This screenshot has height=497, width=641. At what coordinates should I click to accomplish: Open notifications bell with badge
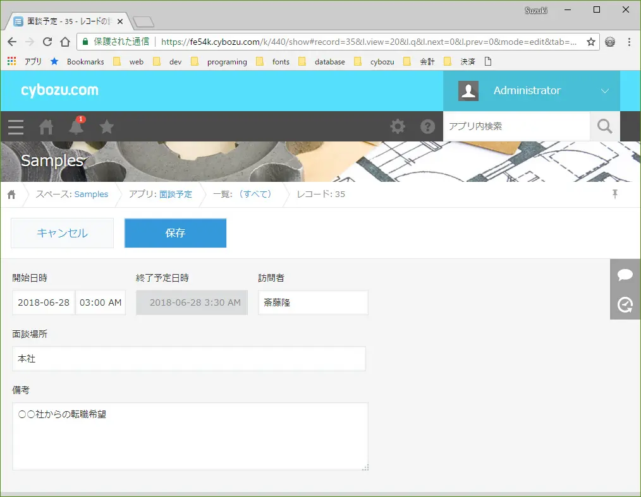coord(76,126)
